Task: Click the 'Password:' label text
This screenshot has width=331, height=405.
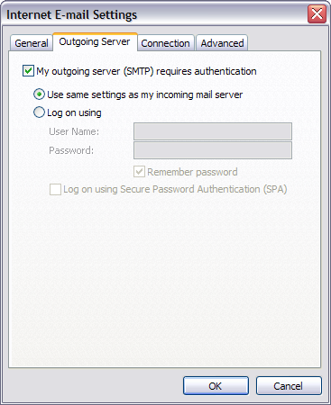Action: tap(71, 150)
